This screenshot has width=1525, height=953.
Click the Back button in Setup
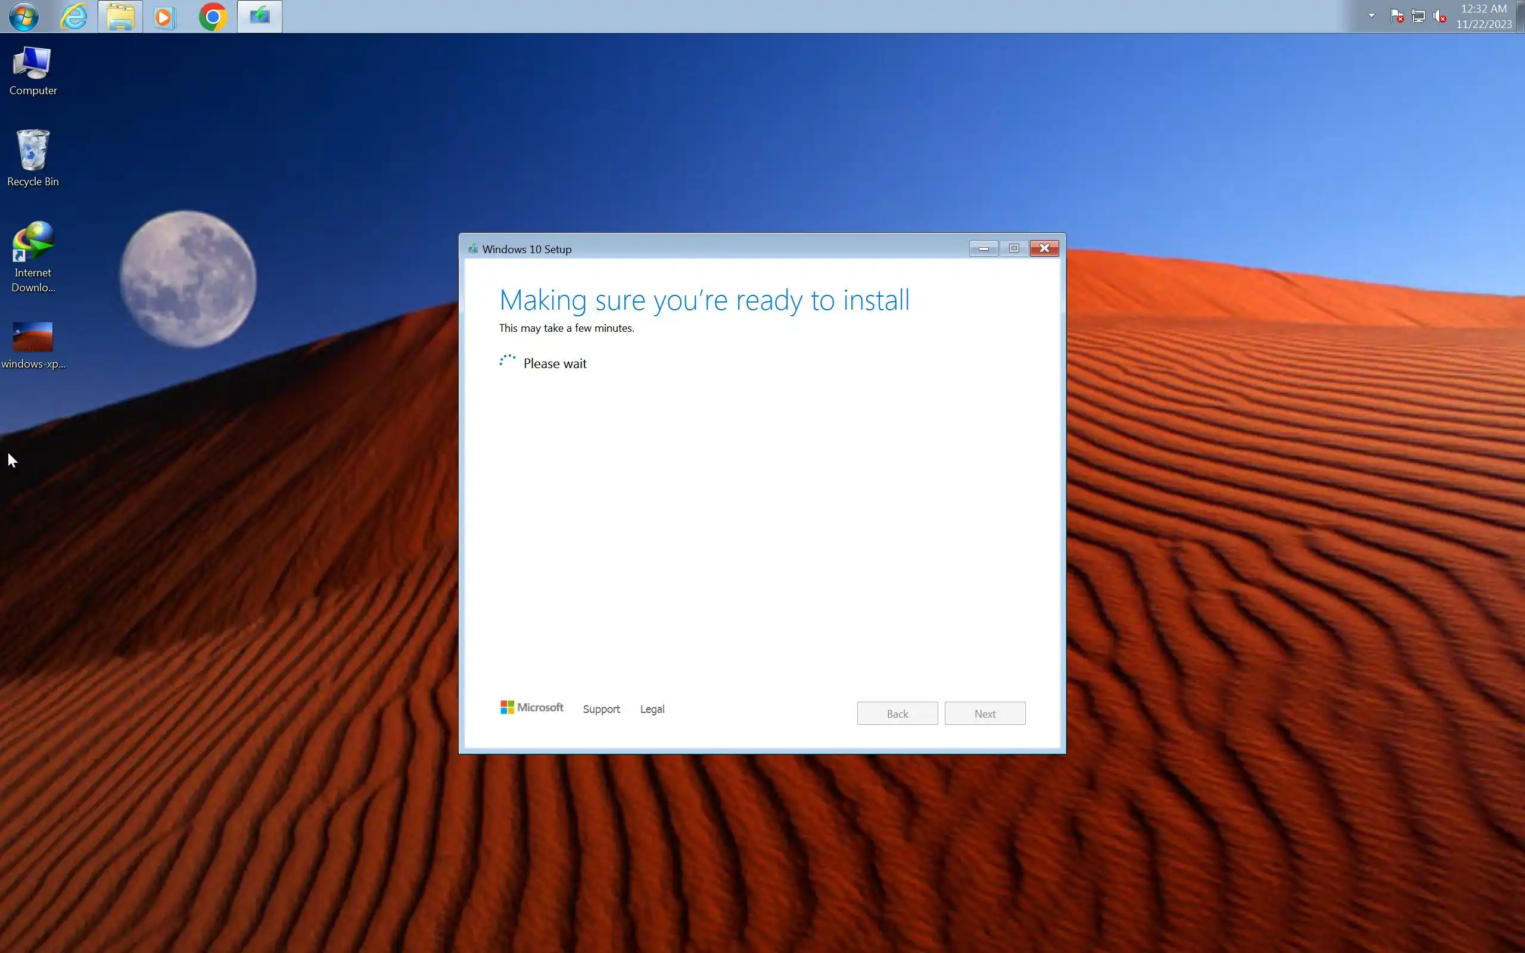[897, 714]
